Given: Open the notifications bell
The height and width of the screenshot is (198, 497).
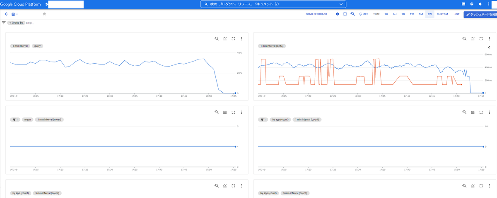Looking at the screenshot, I should [x=480, y=4].
